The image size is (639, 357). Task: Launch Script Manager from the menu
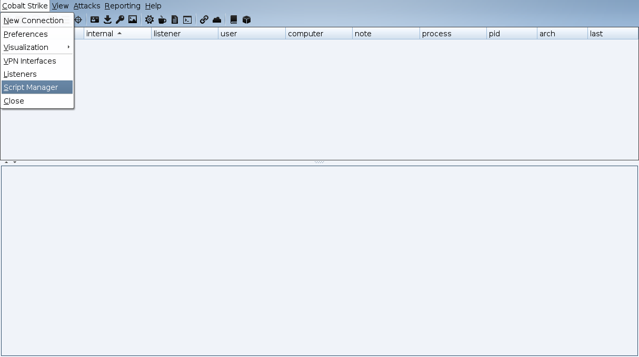click(x=37, y=87)
